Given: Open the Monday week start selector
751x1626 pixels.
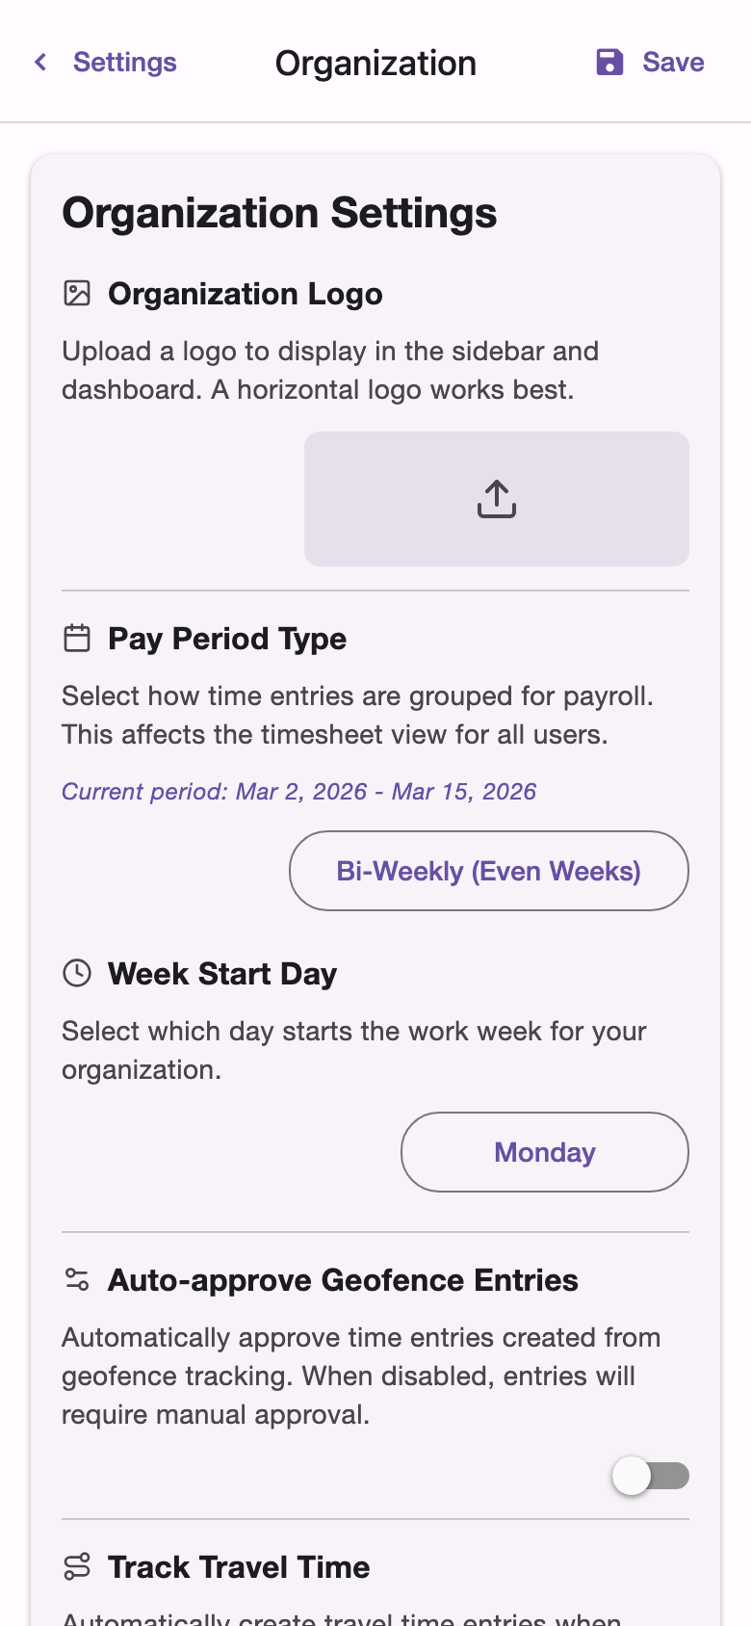Looking at the screenshot, I should pyautogui.click(x=544, y=1152).
